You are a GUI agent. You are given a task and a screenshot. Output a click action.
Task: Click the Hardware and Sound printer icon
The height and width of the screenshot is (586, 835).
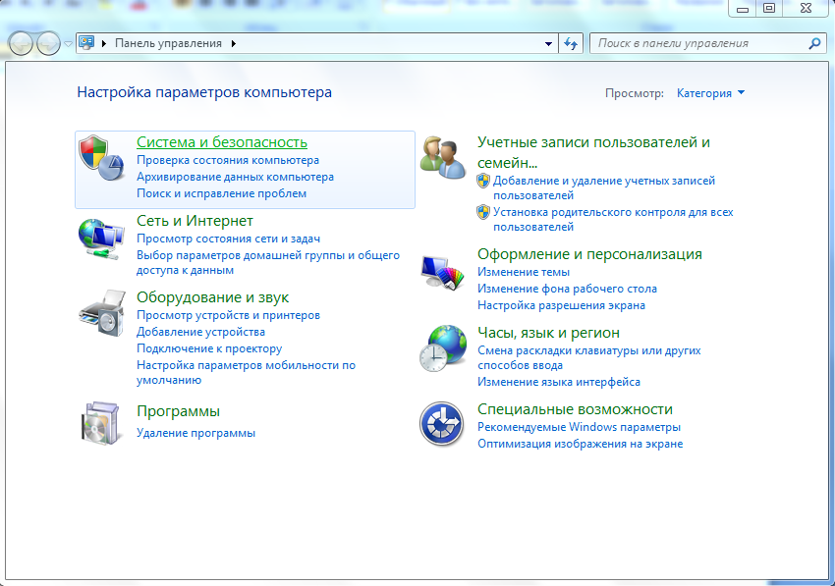(101, 313)
